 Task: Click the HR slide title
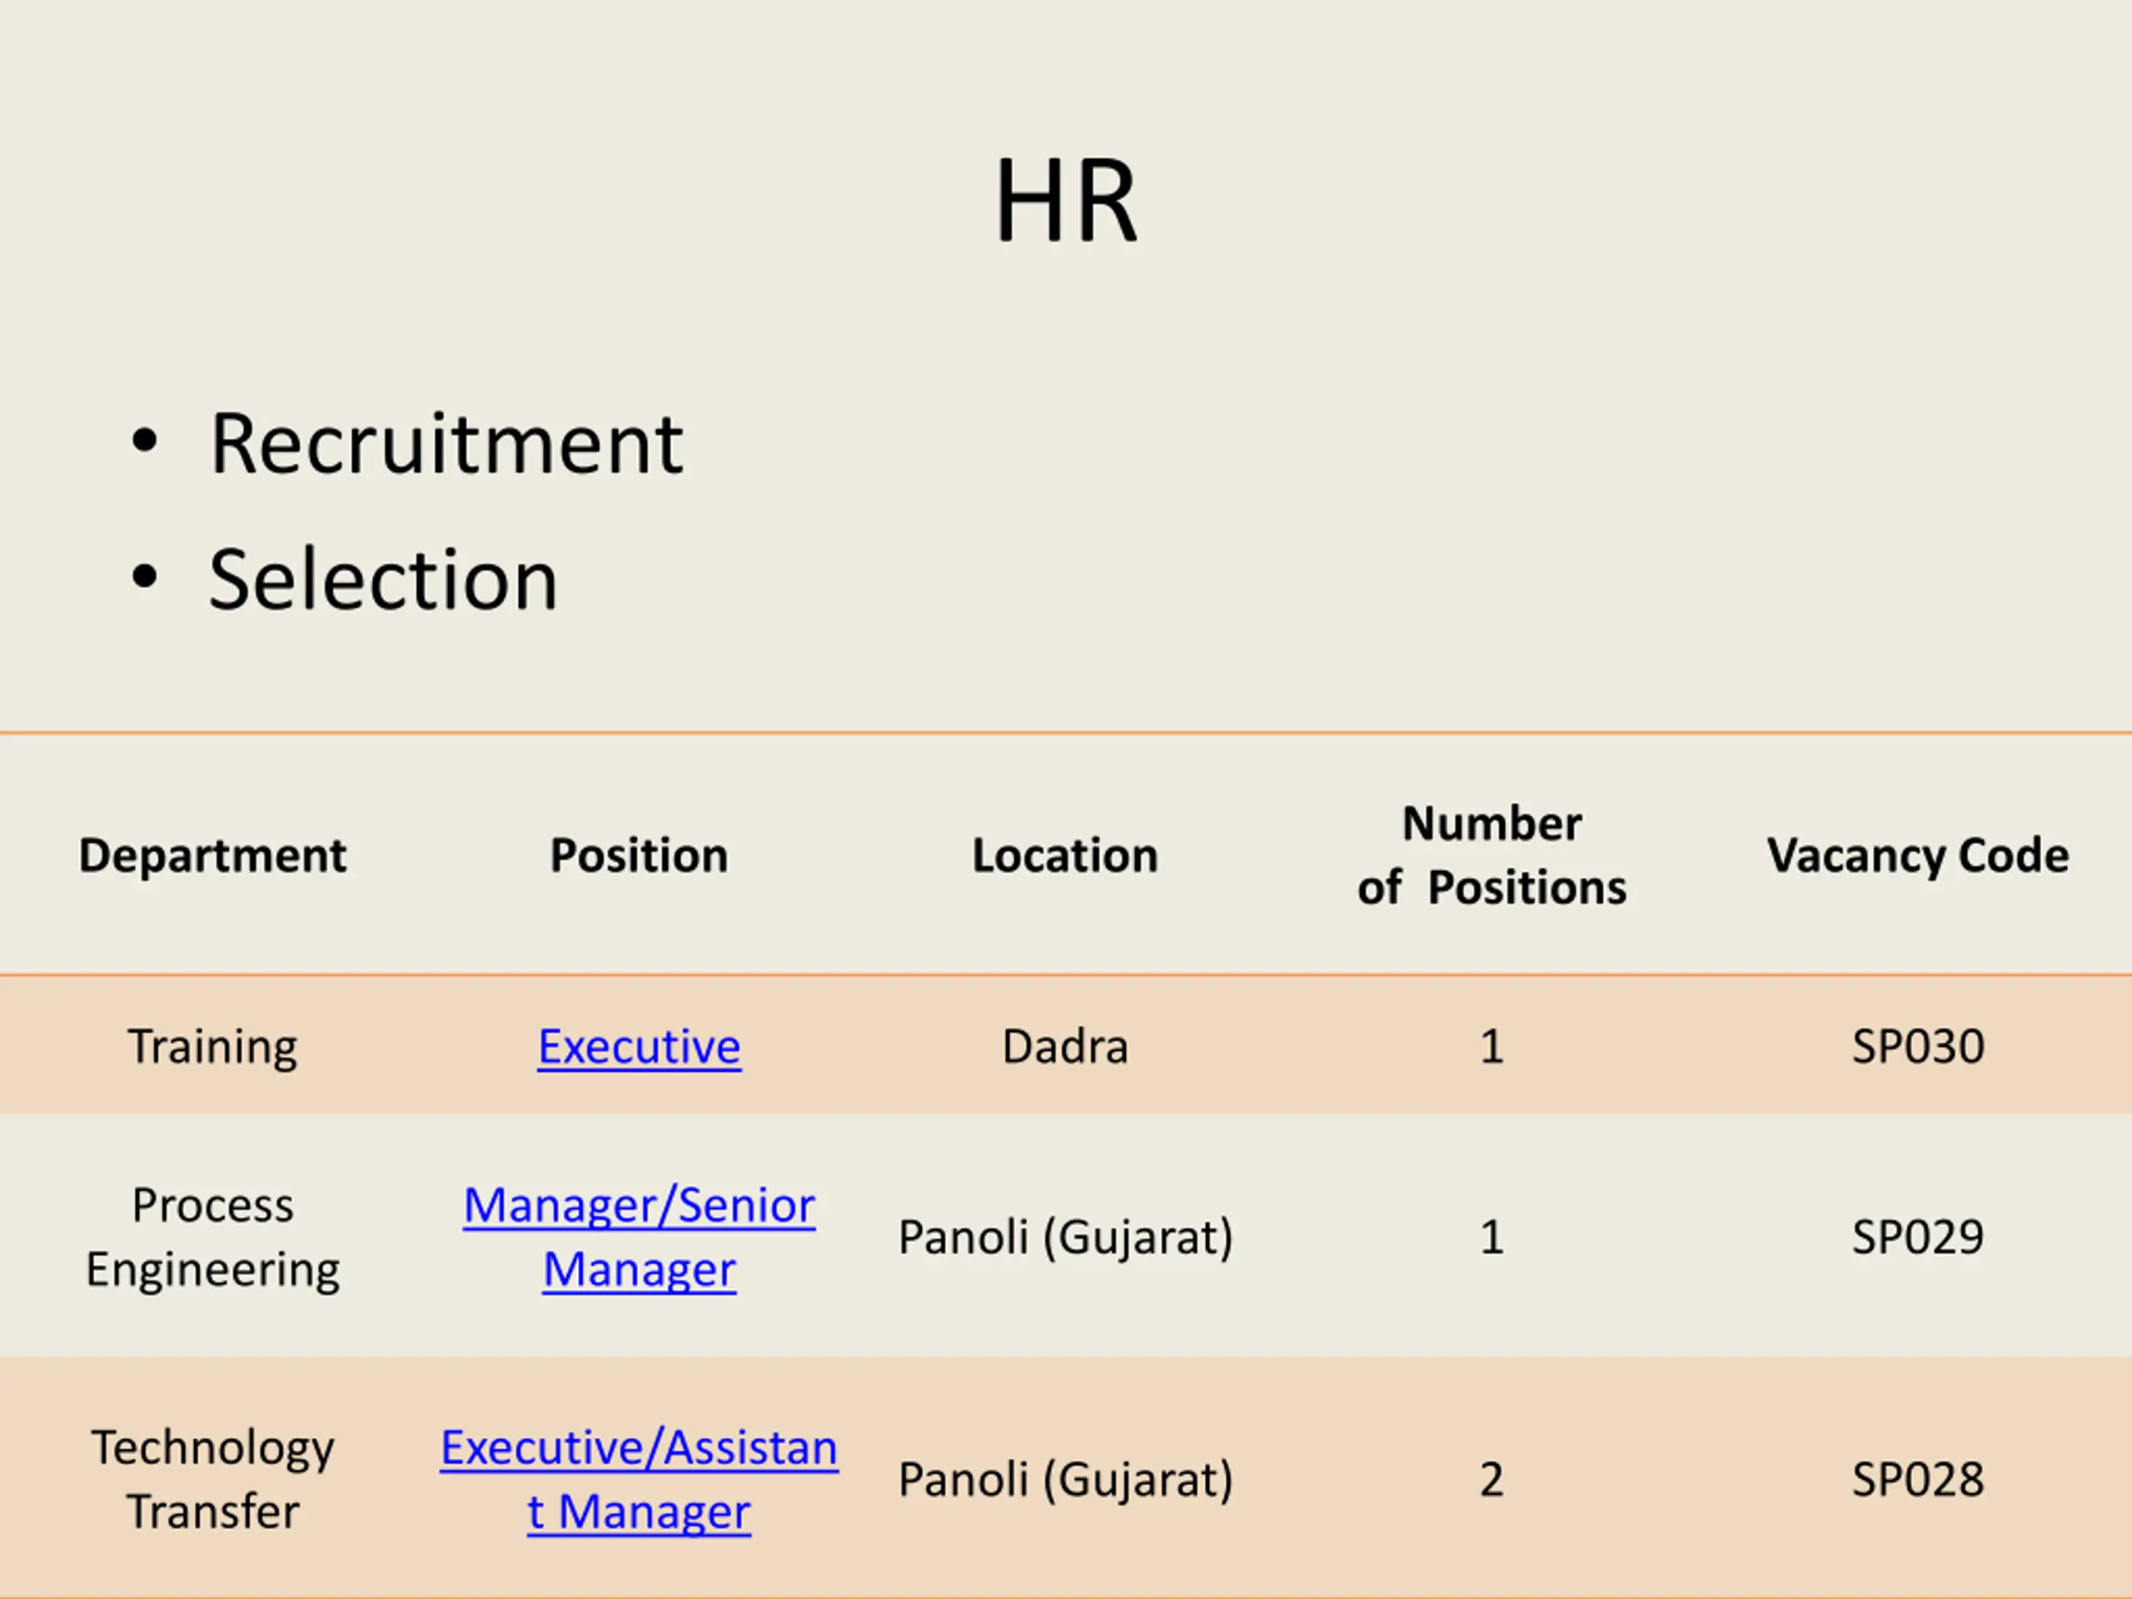[x=1066, y=202]
